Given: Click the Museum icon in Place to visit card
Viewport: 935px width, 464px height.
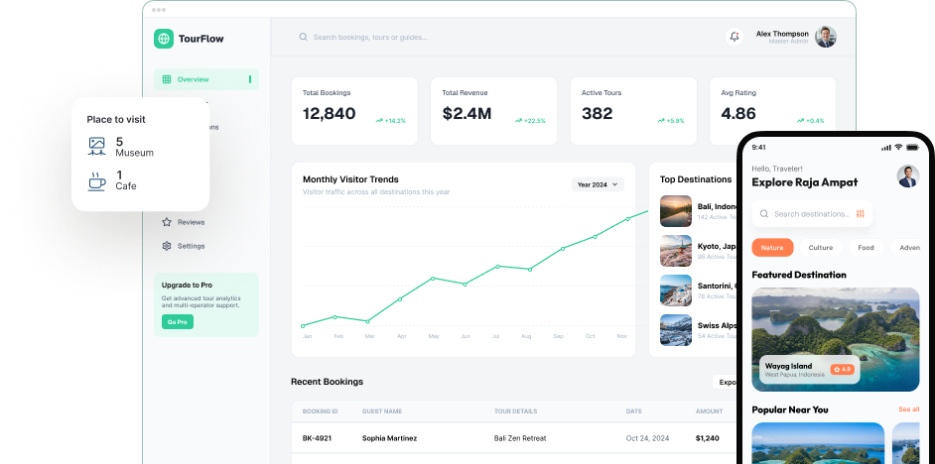Looking at the screenshot, I should point(96,147).
